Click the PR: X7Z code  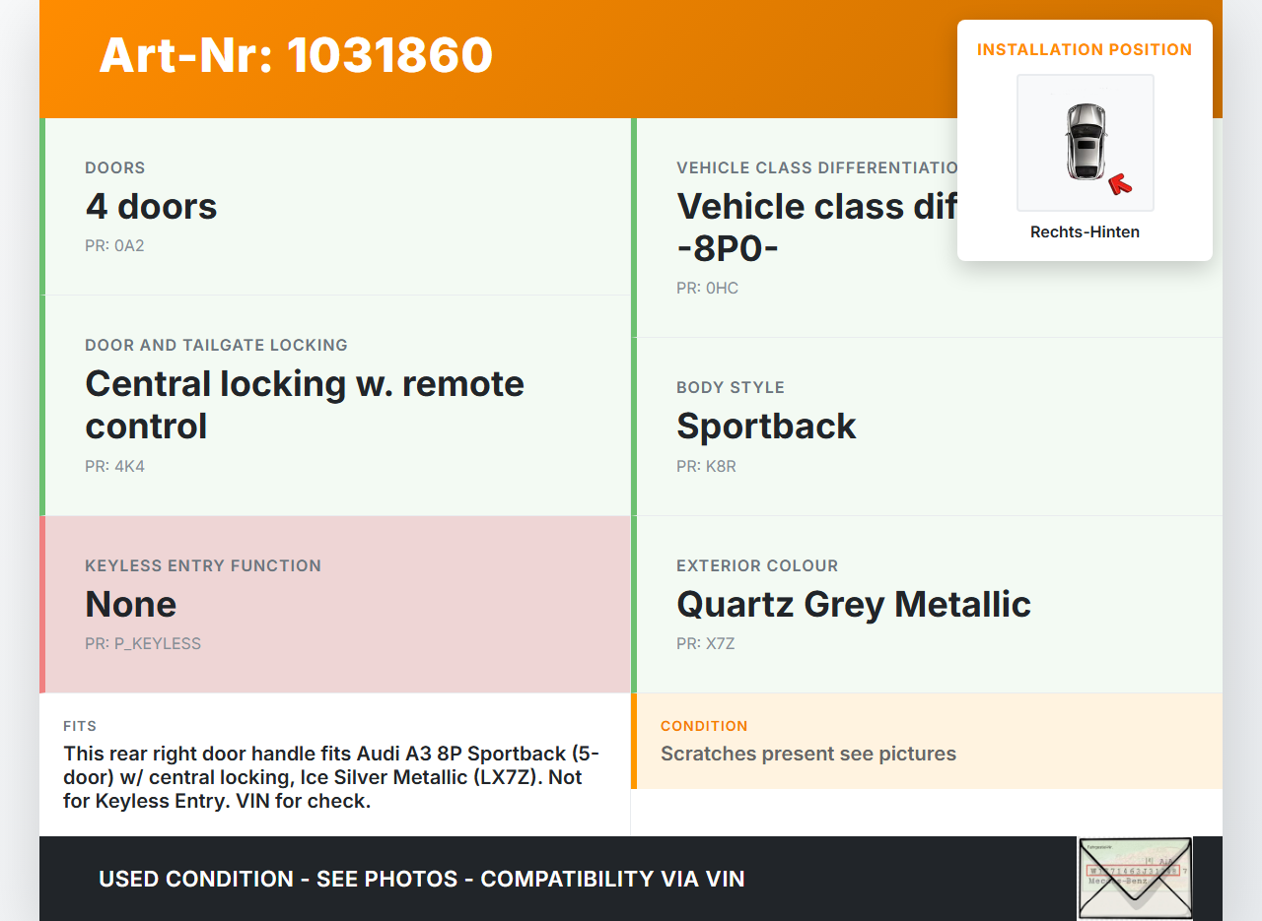point(706,644)
